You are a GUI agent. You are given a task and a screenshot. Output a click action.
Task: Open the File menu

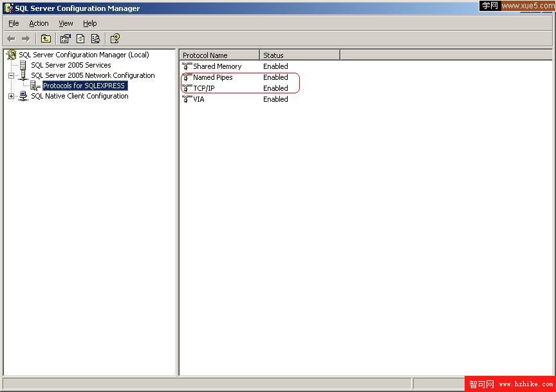click(x=14, y=23)
